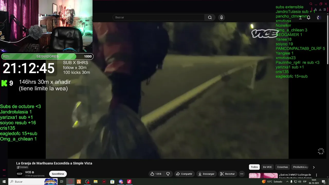Viewport: 329px width, 185px height.
Task: Open options for ¿Qué es 3-MMC? video
Action: (316, 175)
